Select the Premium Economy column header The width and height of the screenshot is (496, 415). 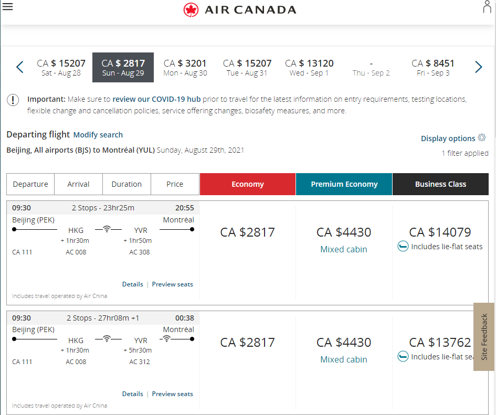[x=344, y=184]
